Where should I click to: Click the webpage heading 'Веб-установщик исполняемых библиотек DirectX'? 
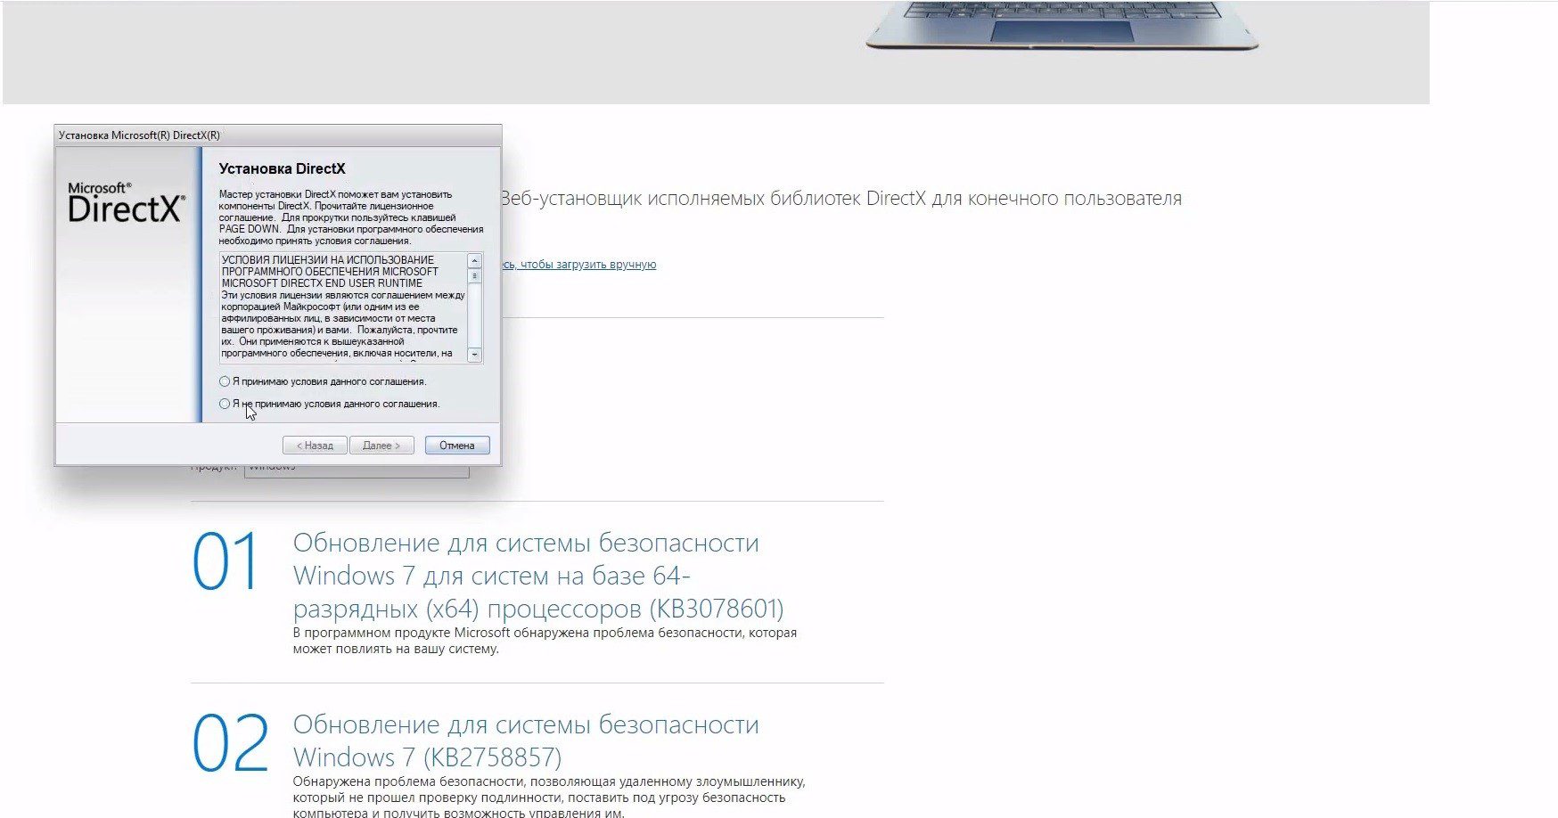click(x=713, y=199)
